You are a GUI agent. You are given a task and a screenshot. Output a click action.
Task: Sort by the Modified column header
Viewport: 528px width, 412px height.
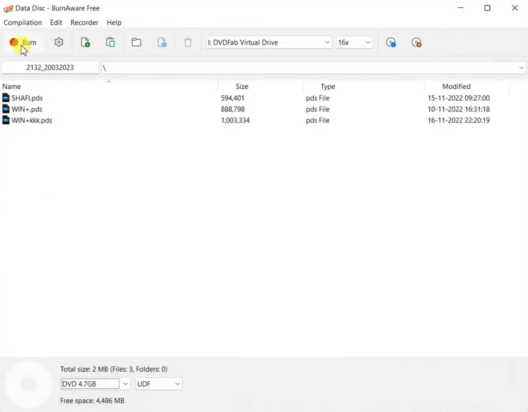[467, 86]
